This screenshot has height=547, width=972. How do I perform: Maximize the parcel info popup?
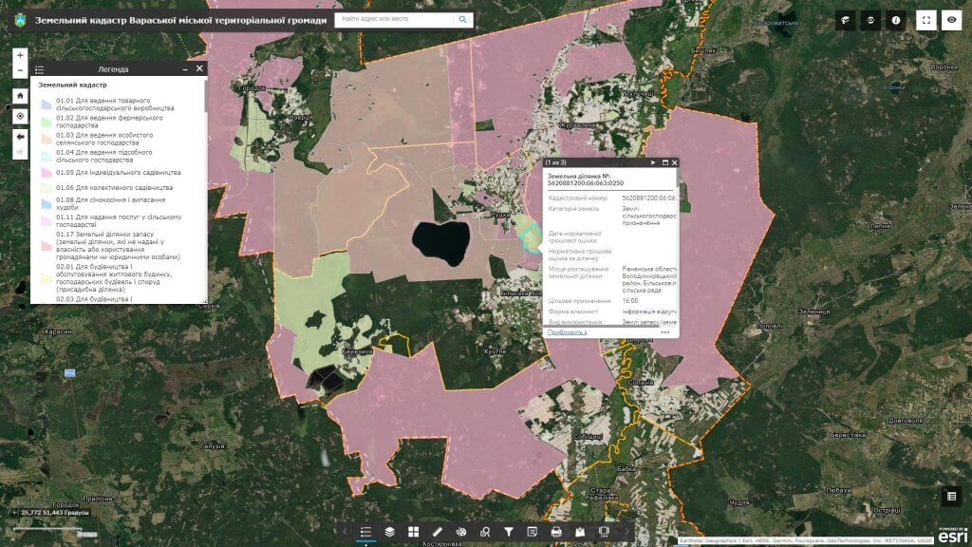pos(665,162)
